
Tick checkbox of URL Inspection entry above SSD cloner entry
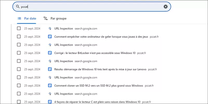point(19,77)
